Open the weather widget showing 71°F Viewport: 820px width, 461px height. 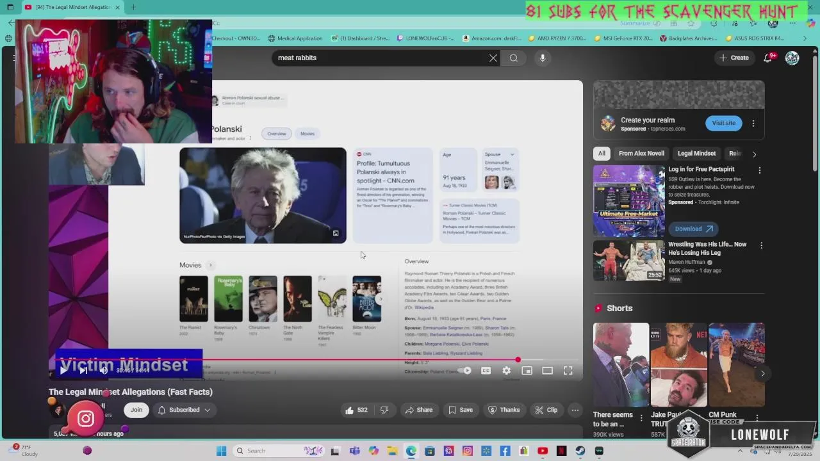[24, 450]
